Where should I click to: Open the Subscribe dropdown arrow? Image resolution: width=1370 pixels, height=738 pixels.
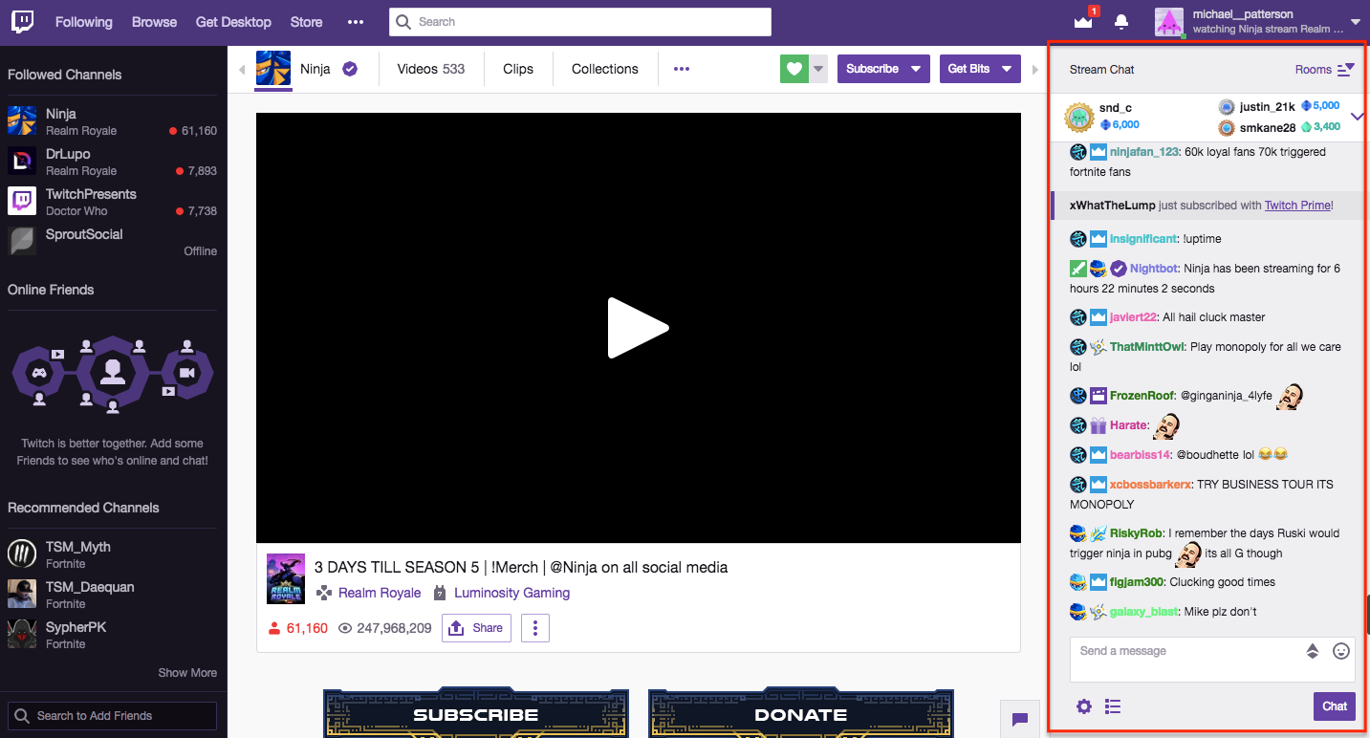(916, 69)
